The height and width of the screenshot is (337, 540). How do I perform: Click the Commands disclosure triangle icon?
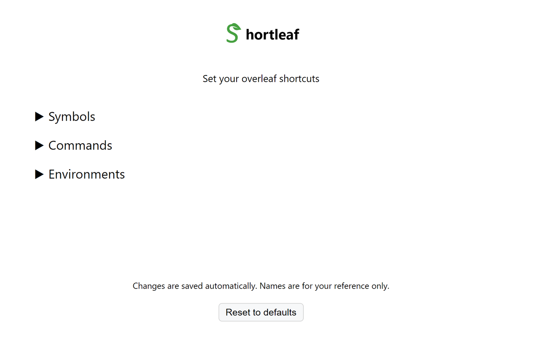coord(39,145)
